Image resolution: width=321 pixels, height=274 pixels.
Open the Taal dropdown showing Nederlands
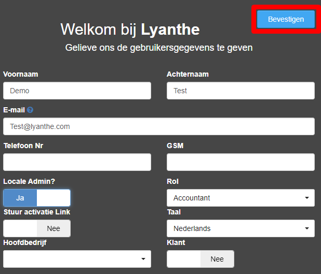240,228
